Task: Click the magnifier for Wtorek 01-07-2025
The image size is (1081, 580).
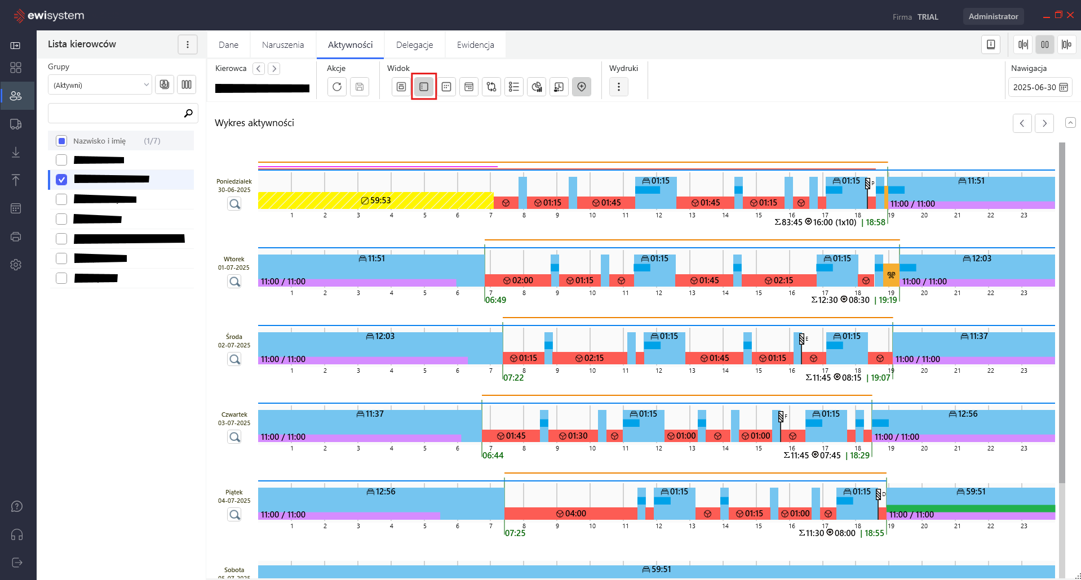Action: pos(234,282)
